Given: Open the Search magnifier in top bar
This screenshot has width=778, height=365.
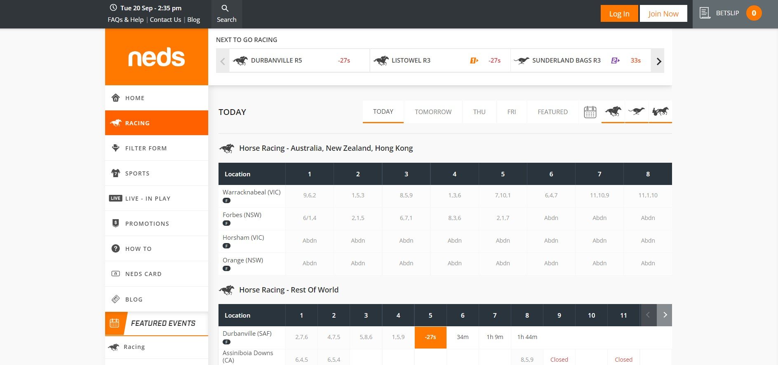Looking at the screenshot, I should point(226,14).
